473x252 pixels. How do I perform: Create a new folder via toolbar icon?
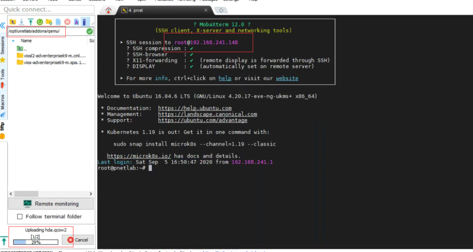pos(49,22)
